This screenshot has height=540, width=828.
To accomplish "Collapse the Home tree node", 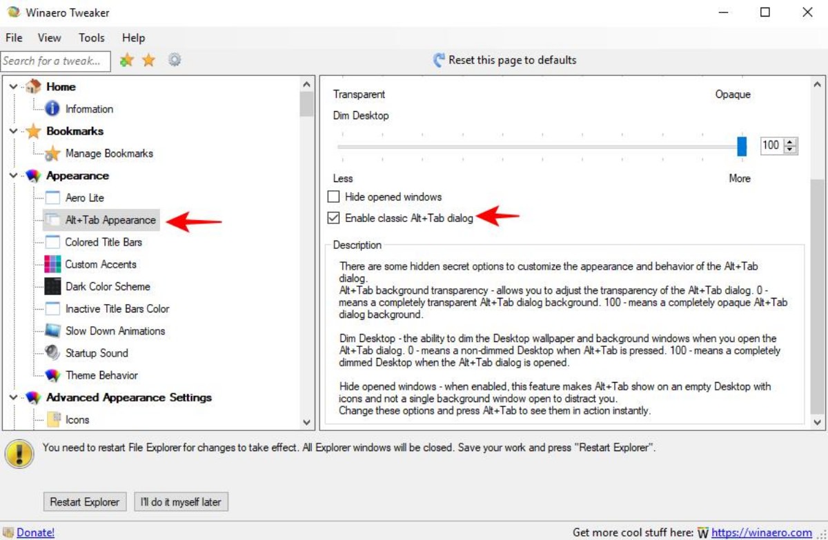I will [14, 87].
